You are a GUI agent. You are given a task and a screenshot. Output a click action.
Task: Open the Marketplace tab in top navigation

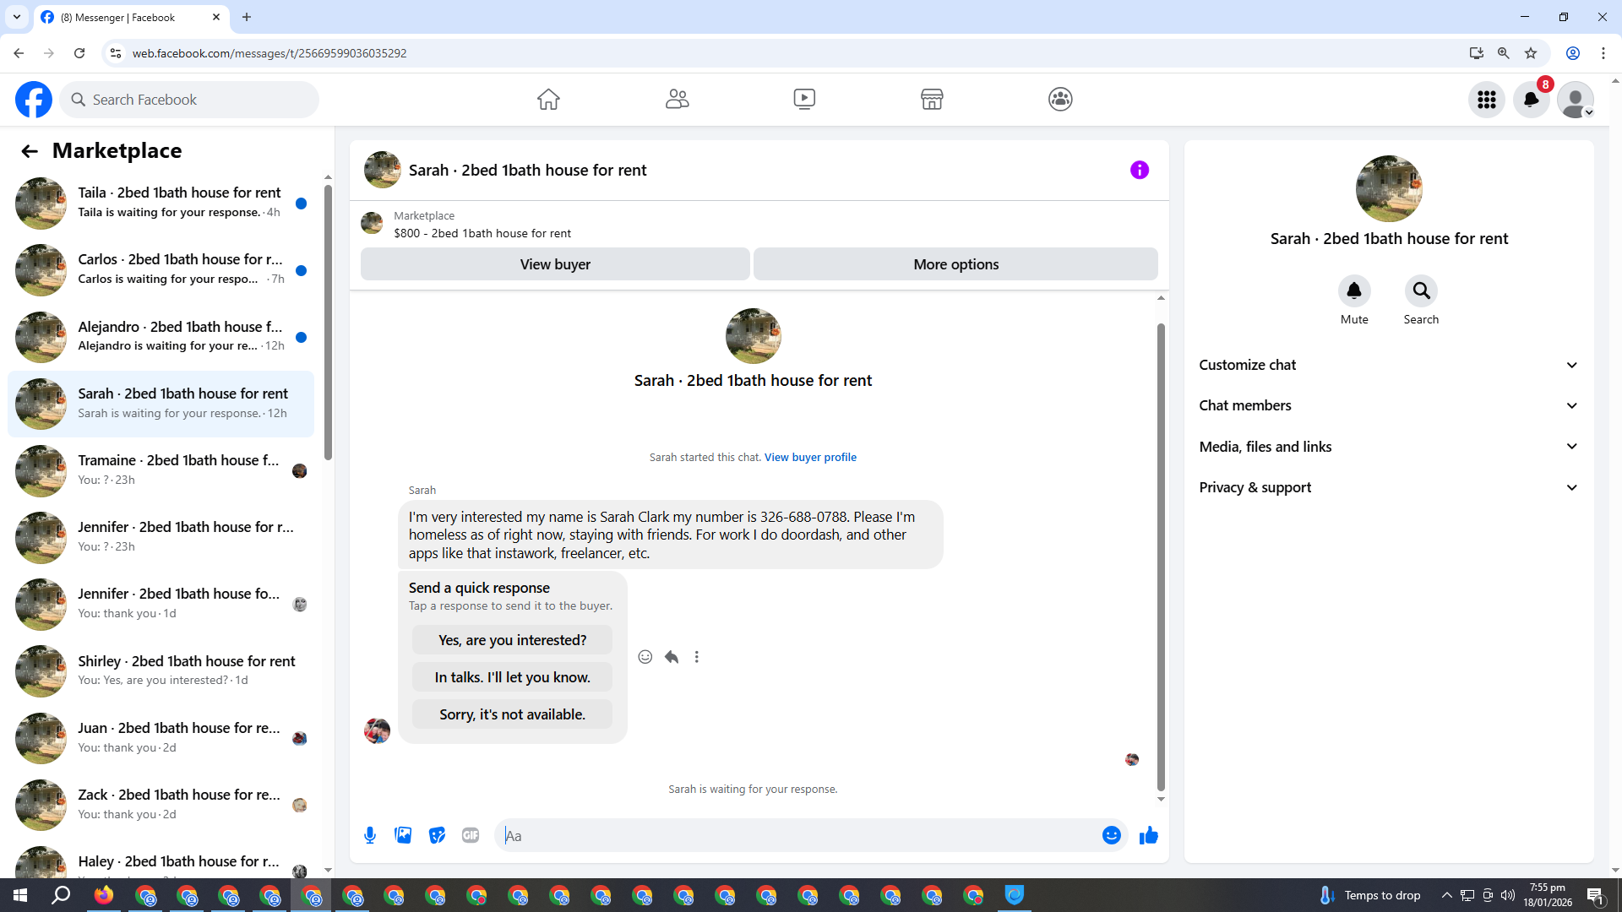(932, 100)
